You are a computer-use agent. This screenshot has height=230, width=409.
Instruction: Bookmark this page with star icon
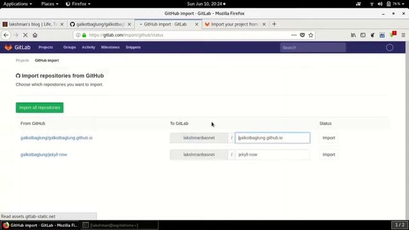click(x=311, y=35)
